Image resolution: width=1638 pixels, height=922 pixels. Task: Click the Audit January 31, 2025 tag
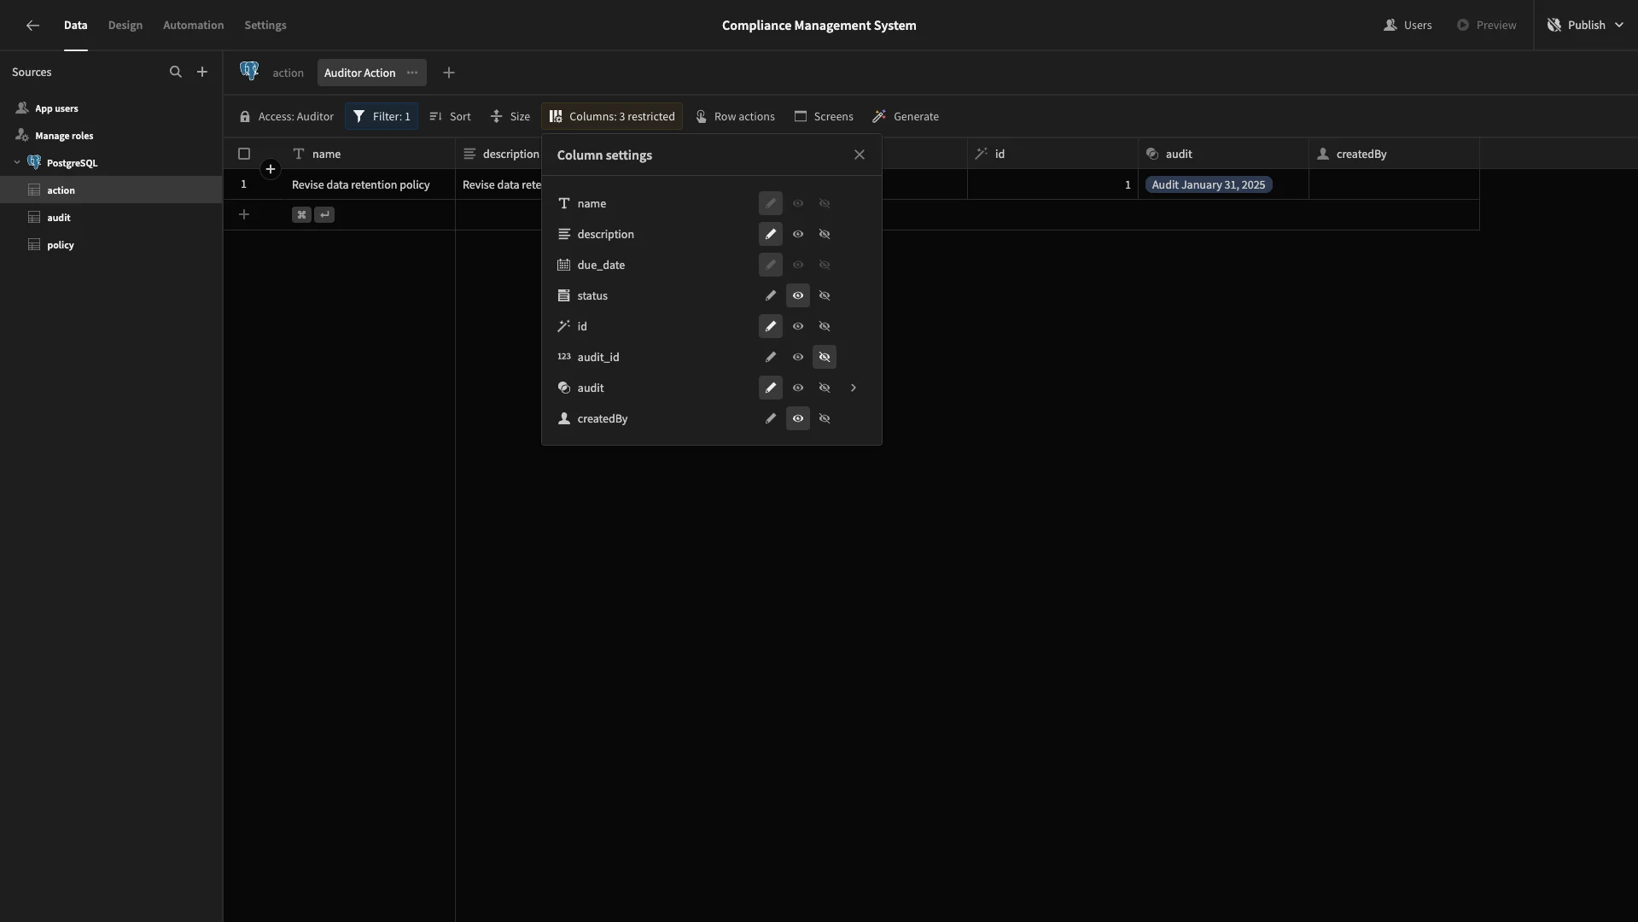pos(1209,184)
